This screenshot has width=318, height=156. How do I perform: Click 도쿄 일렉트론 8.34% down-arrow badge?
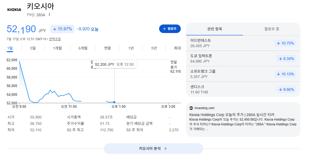point(286,59)
